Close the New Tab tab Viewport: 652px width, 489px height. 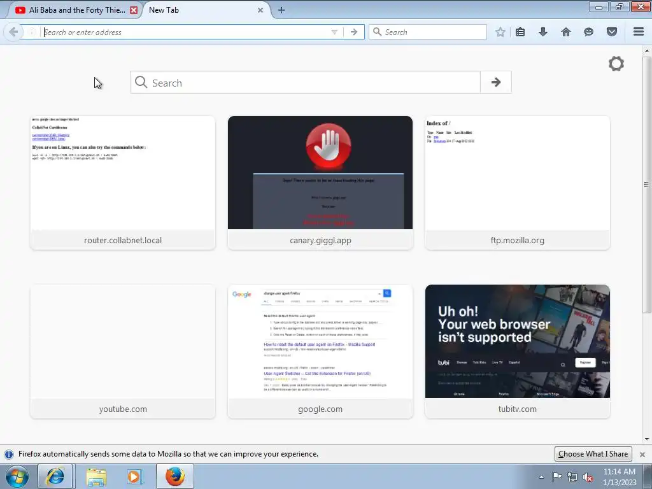(x=260, y=10)
